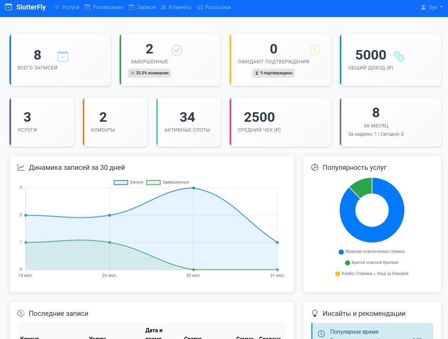Toggle the Завершенные dataset in chart legend
This screenshot has width=448, height=339.
[168, 182]
